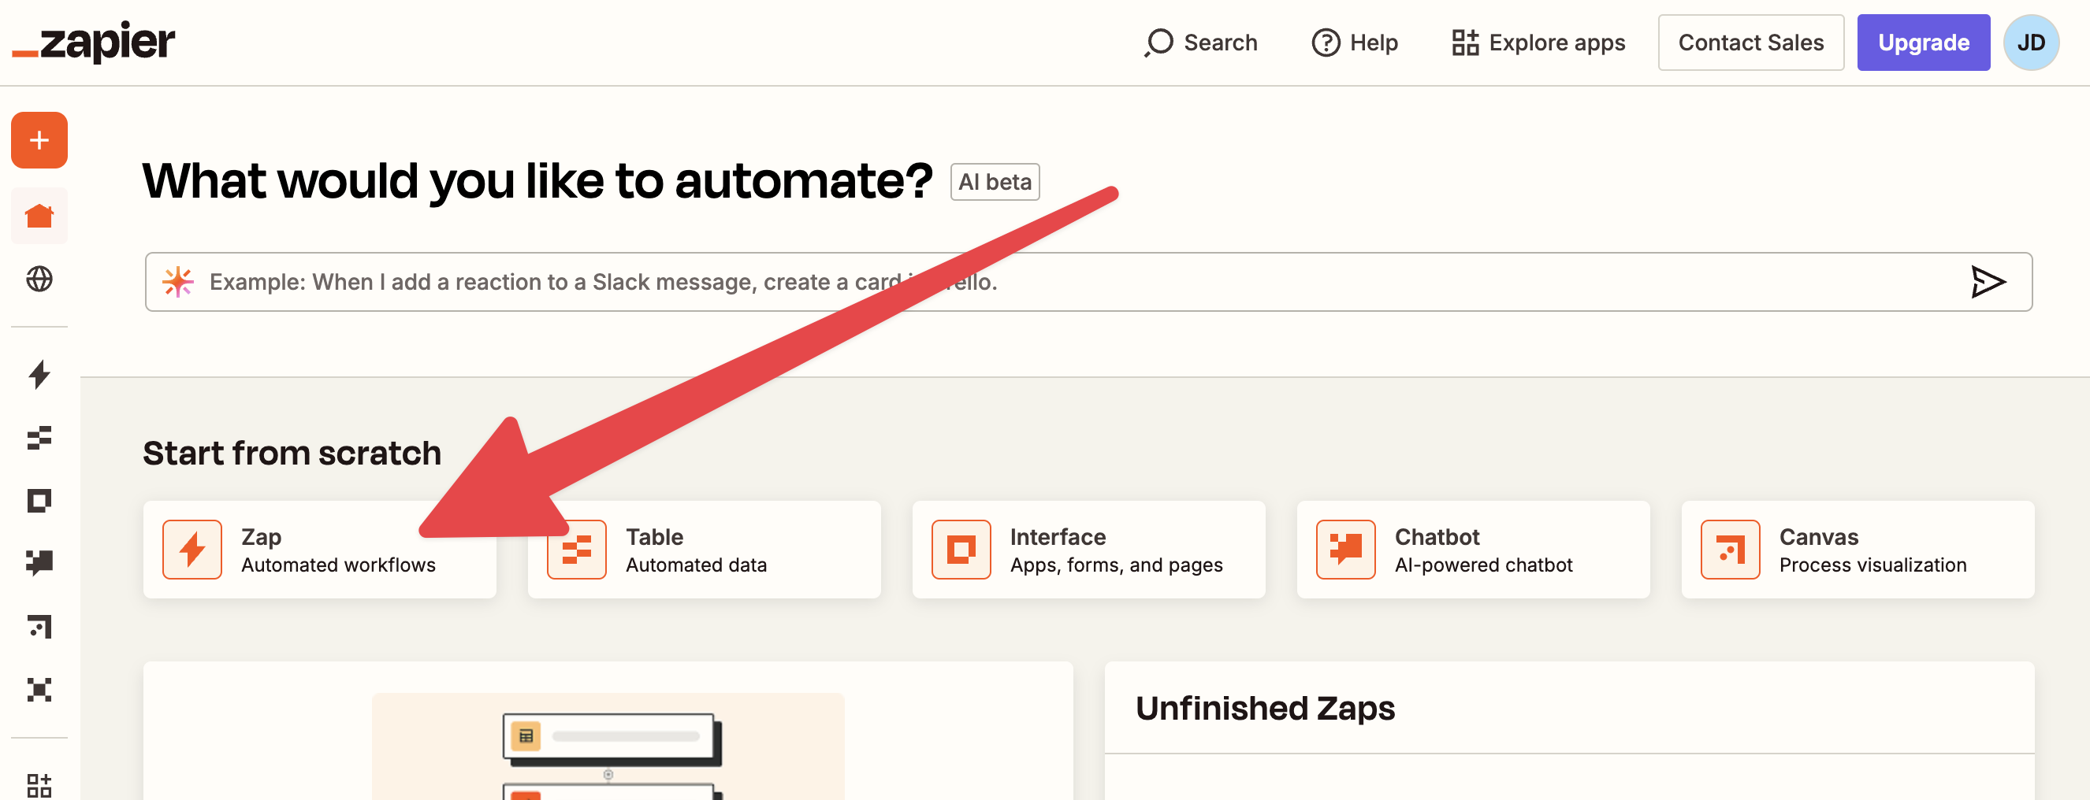Click the workflow illustration thumbnail
The height and width of the screenshot is (800, 2090).
tap(608, 746)
